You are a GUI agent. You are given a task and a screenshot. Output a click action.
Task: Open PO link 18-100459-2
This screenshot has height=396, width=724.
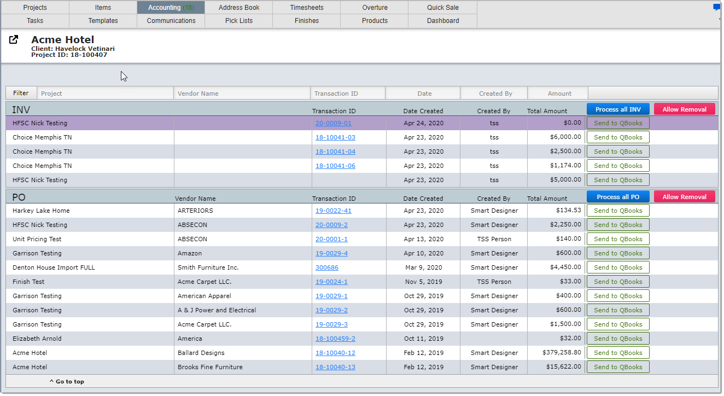coord(335,339)
